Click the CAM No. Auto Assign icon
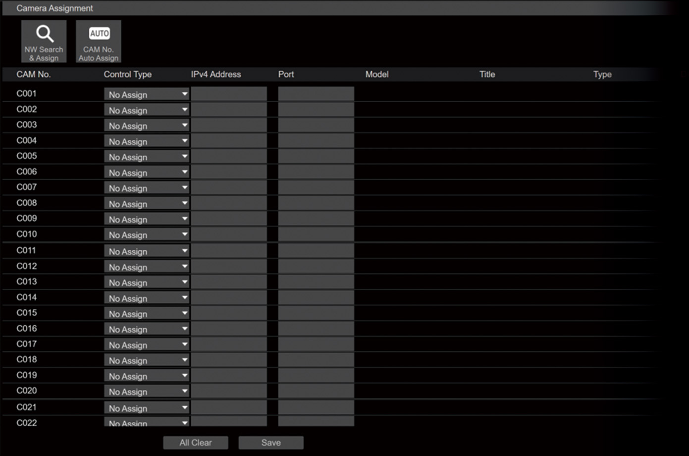The image size is (689, 456). (98, 42)
